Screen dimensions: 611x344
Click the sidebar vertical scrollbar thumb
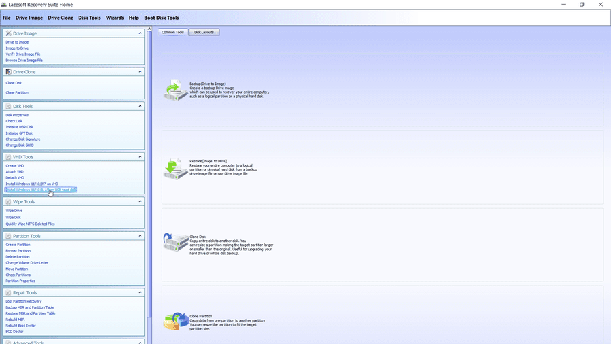(x=149, y=174)
